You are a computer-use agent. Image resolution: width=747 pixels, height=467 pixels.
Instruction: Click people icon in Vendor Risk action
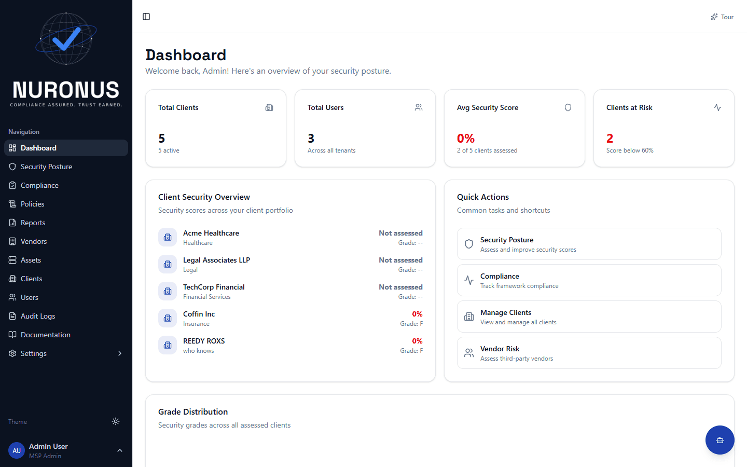[469, 353]
